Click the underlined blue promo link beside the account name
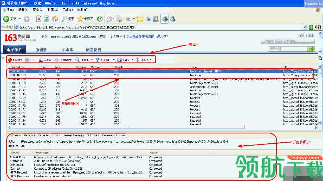The width and height of the screenshot is (323, 181). [x=147, y=36]
